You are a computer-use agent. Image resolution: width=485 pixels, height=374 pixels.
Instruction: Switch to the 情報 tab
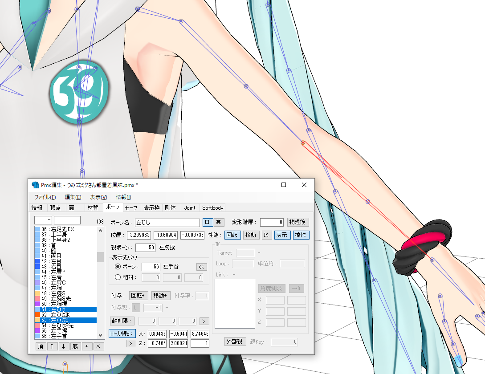(37, 207)
